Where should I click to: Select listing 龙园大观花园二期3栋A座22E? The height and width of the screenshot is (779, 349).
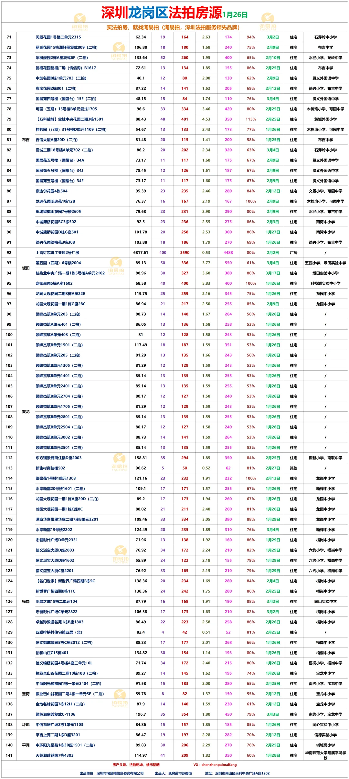pos(60,294)
